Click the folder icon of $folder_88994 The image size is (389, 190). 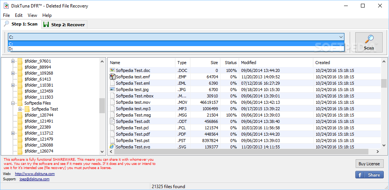pos(20,67)
